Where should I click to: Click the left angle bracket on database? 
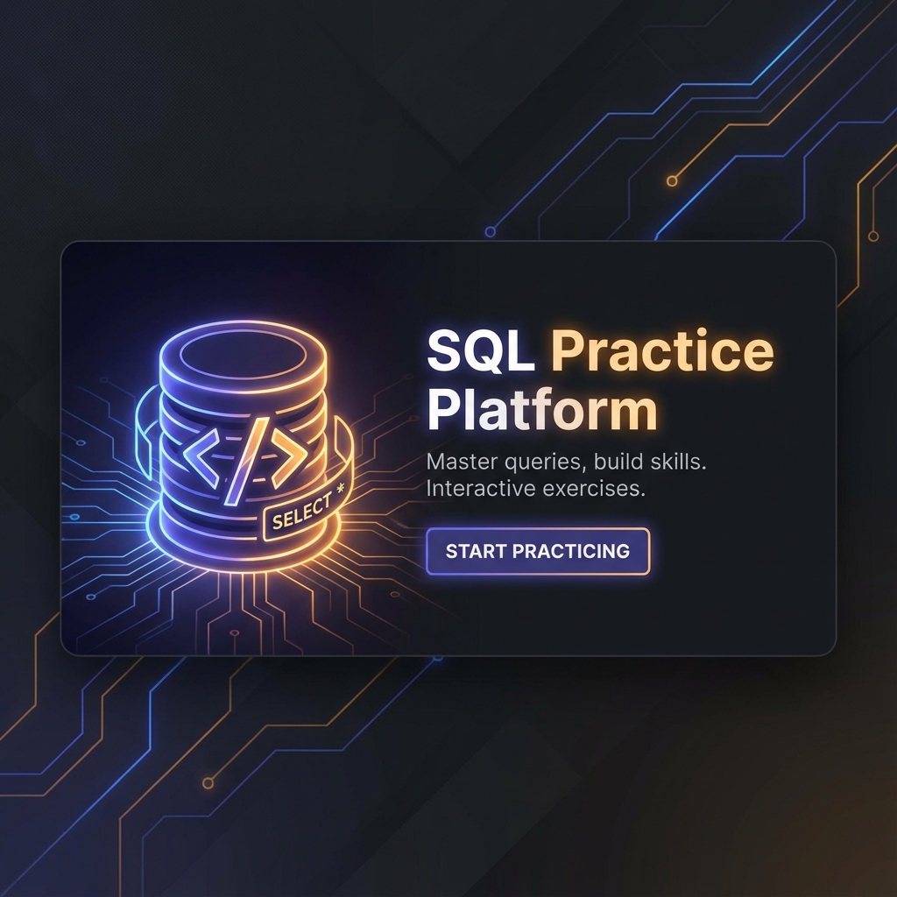pyautogui.click(x=200, y=457)
